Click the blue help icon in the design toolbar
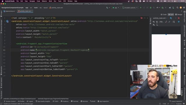The height and width of the screenshot is (105, 186). 179,22
